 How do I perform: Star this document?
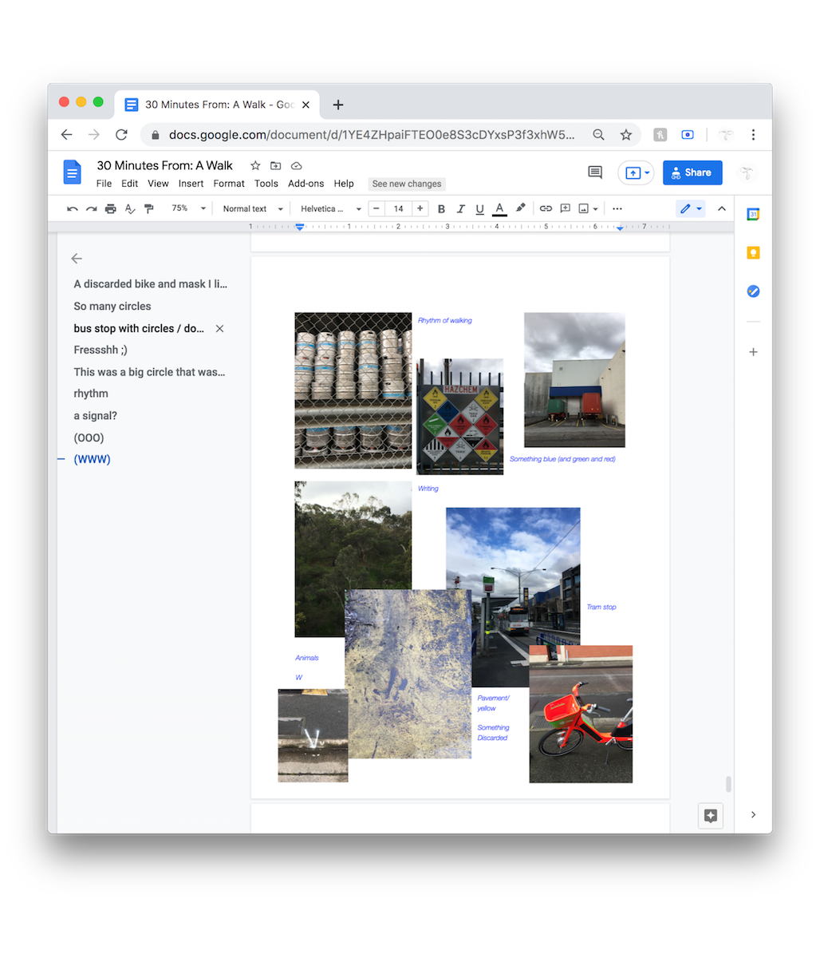(x=255, y=166)
